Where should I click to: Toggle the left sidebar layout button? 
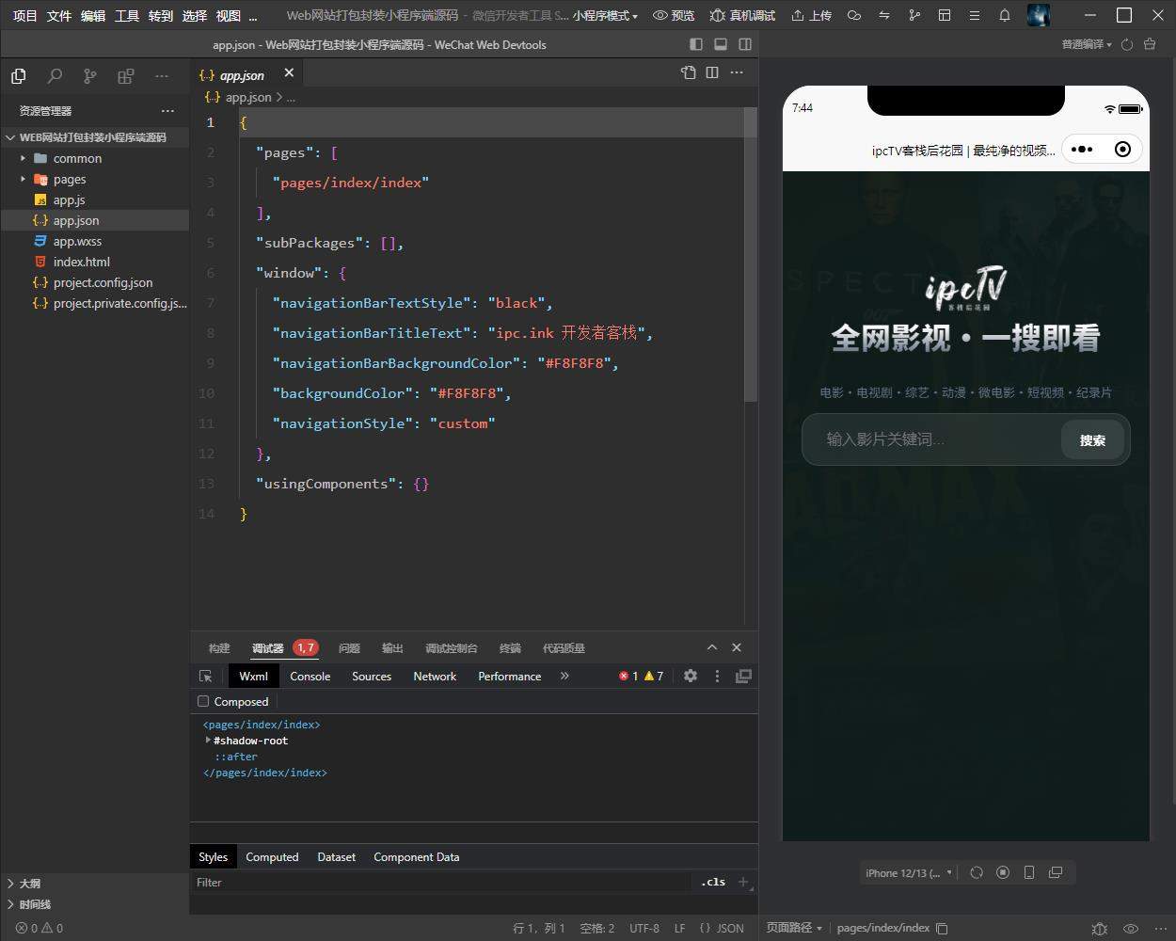pos(696,44)
